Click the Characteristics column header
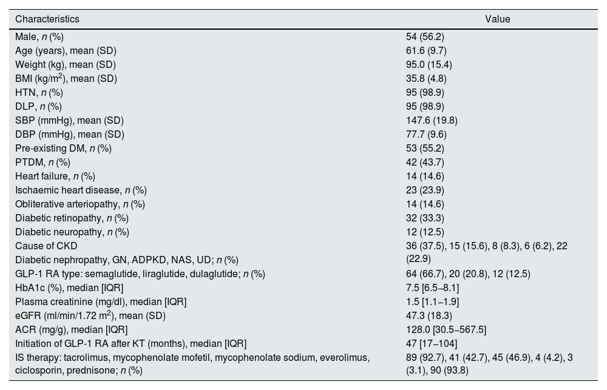Image resolution: width=607 pixels, height=390 pixels. pos(47,19)
